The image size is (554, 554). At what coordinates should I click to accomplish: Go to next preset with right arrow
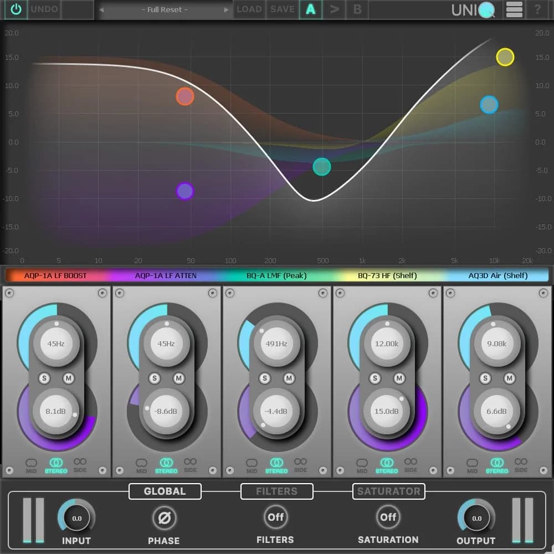(226, 10)
